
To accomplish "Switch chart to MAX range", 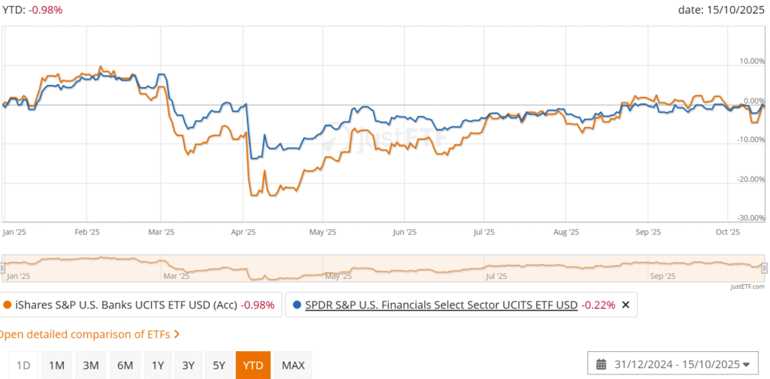I will pyautogui.click(x=293, y=365).
